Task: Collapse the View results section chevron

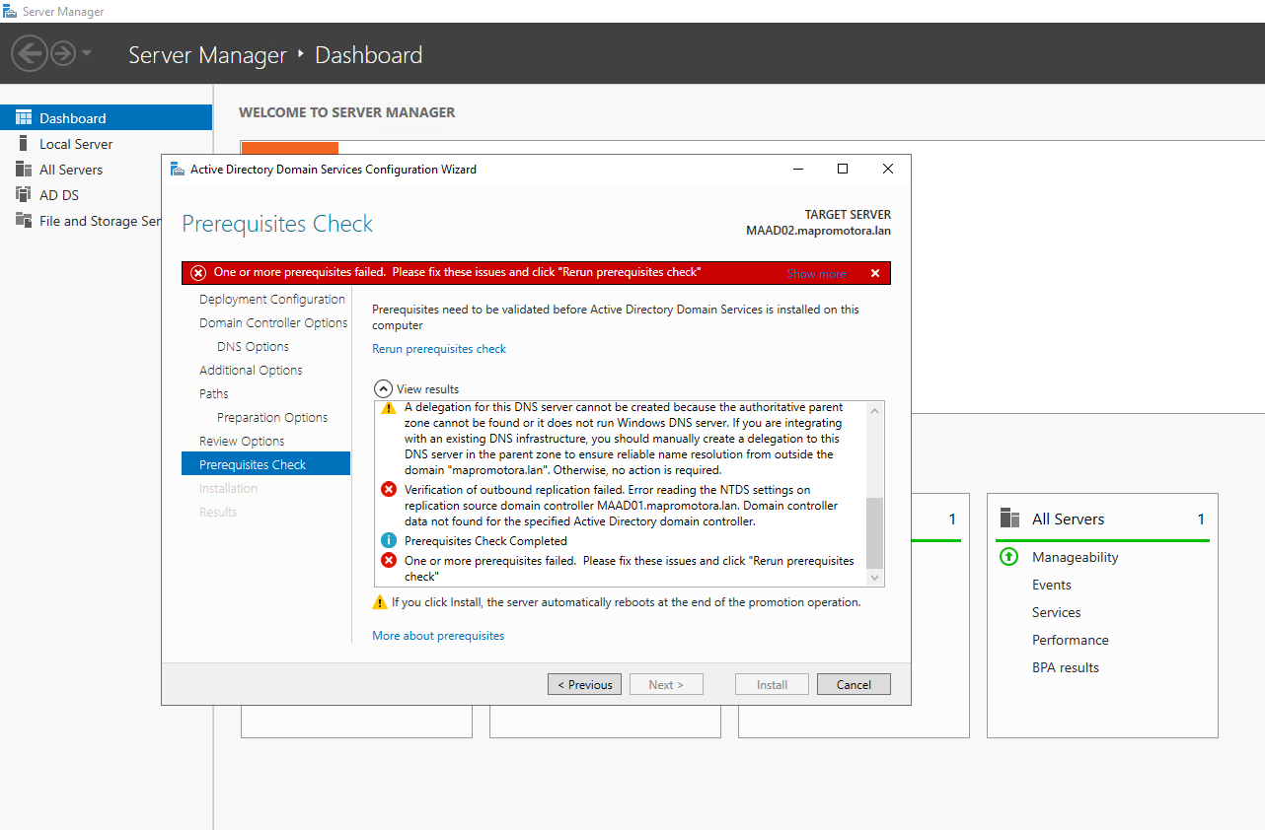Action: pos(383,388)
